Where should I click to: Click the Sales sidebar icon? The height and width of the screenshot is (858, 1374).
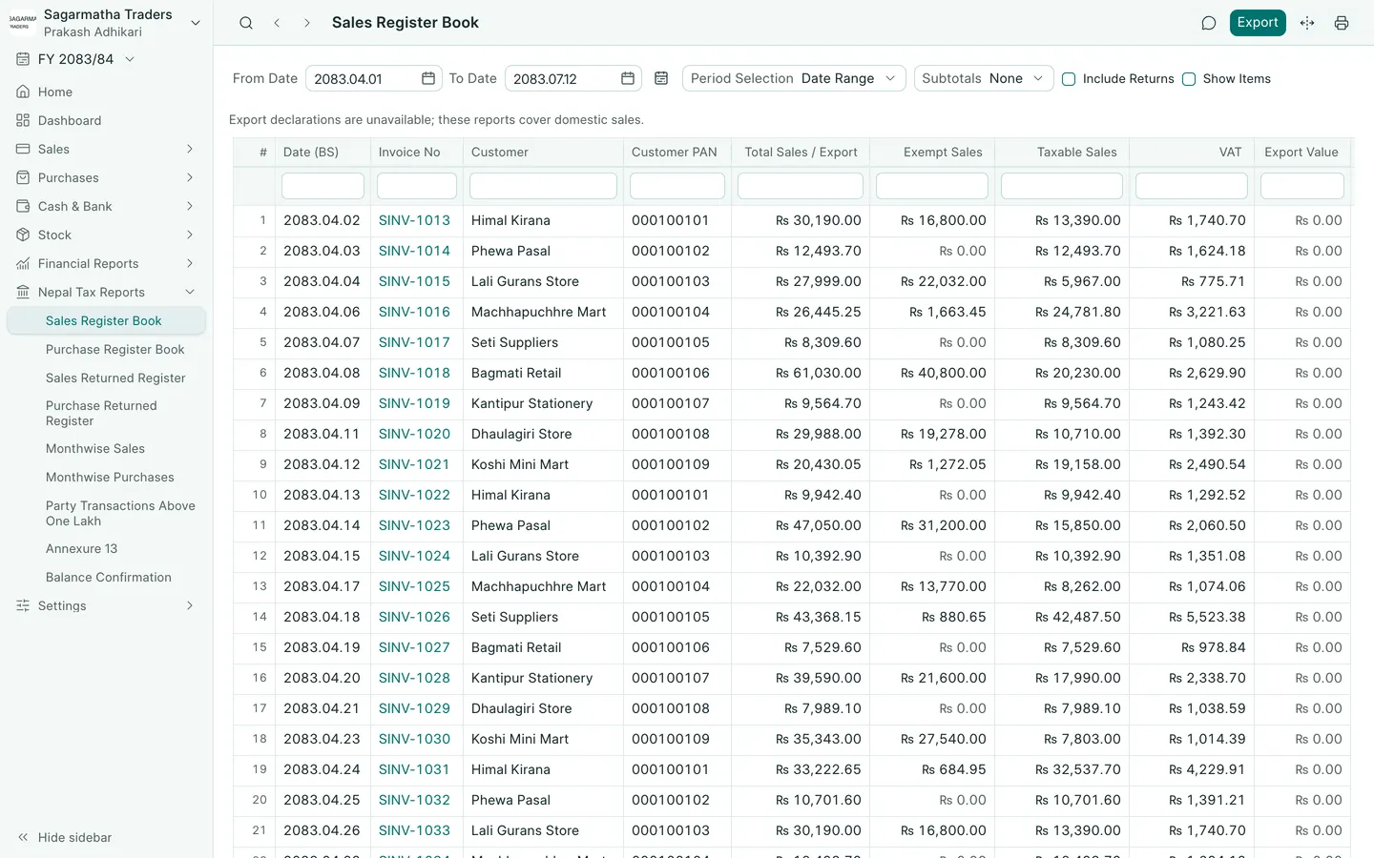click(23, 149)
